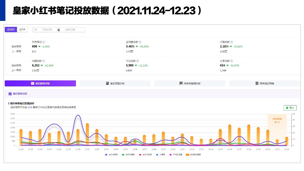Switch to the 近7天 time range
The image size is (304, 171).
pyautogui.click(x=22, y=29)
